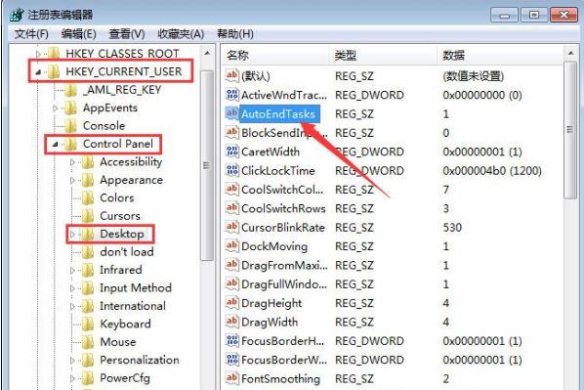Click the tree pane scroll up arrow
584x390 pixels.
click(207, 54)
